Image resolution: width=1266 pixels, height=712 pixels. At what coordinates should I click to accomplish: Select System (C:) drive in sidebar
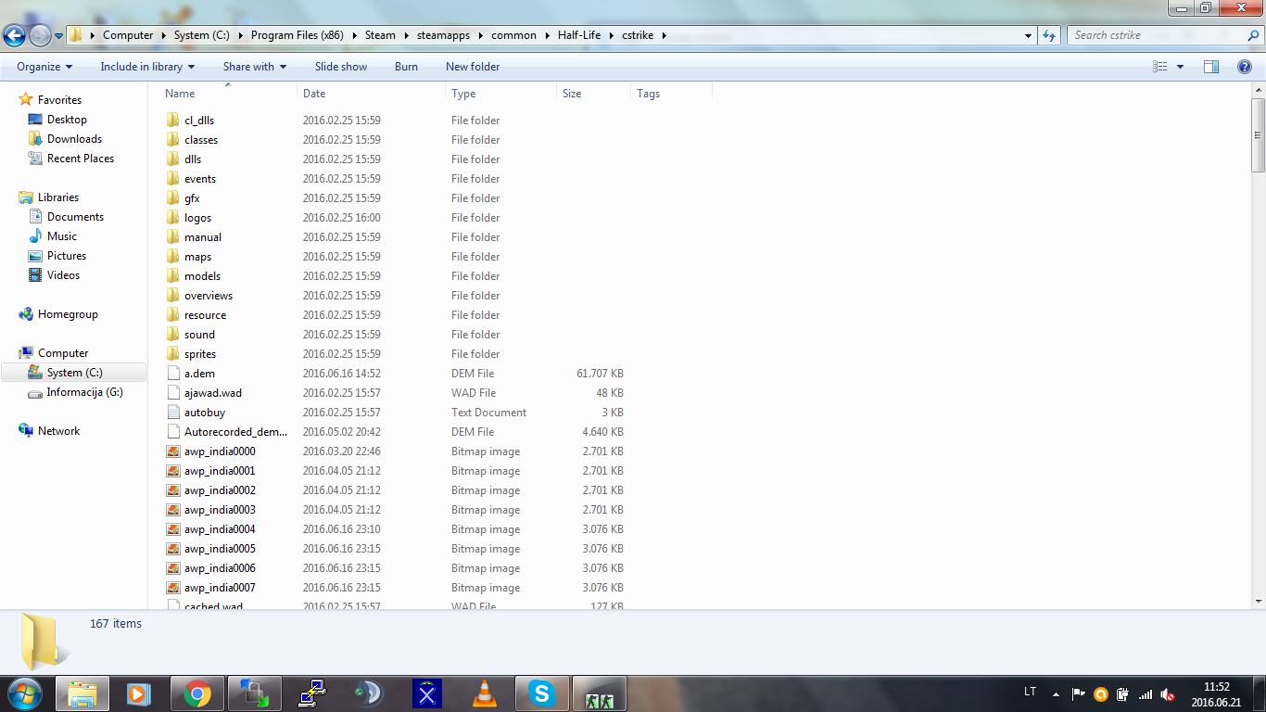pyautogui.click(x=74, y=373)
